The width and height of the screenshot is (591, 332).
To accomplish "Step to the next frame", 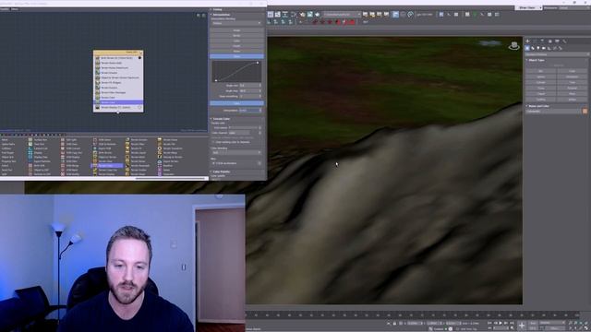I will 506,323.
